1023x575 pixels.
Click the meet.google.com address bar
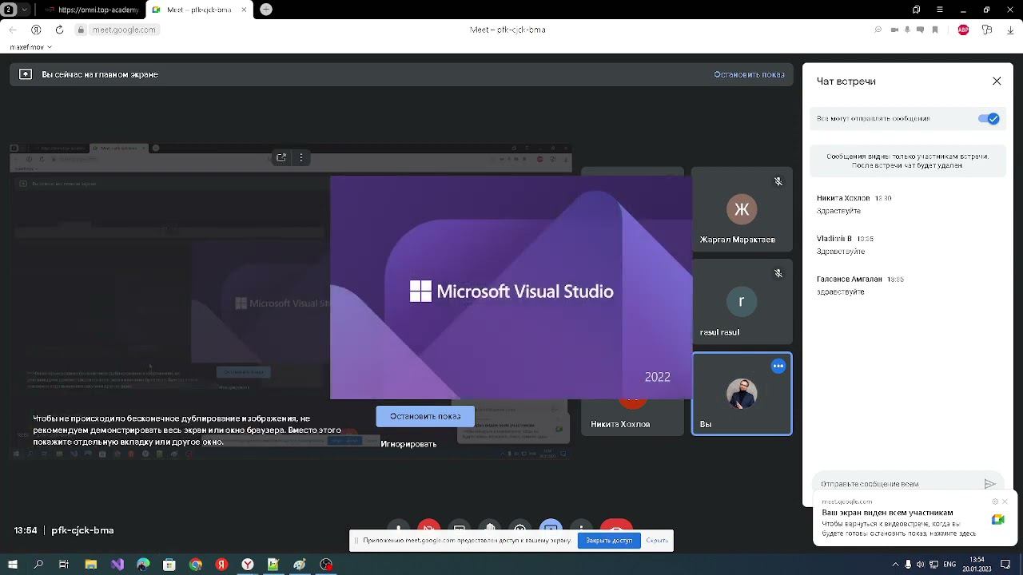coord(124,30)
